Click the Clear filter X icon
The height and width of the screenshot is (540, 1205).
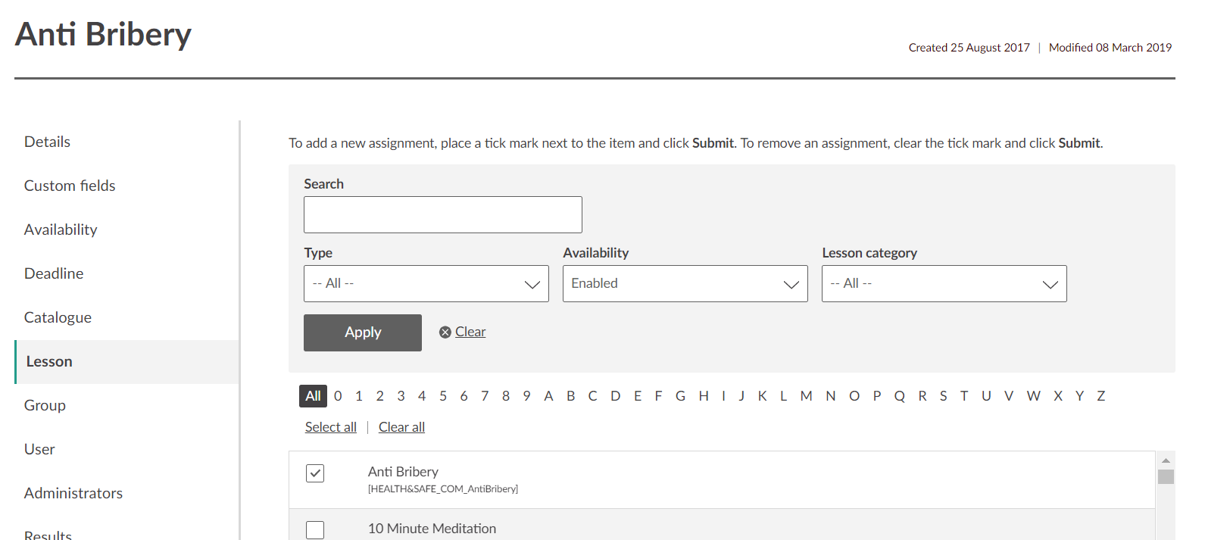445,332
